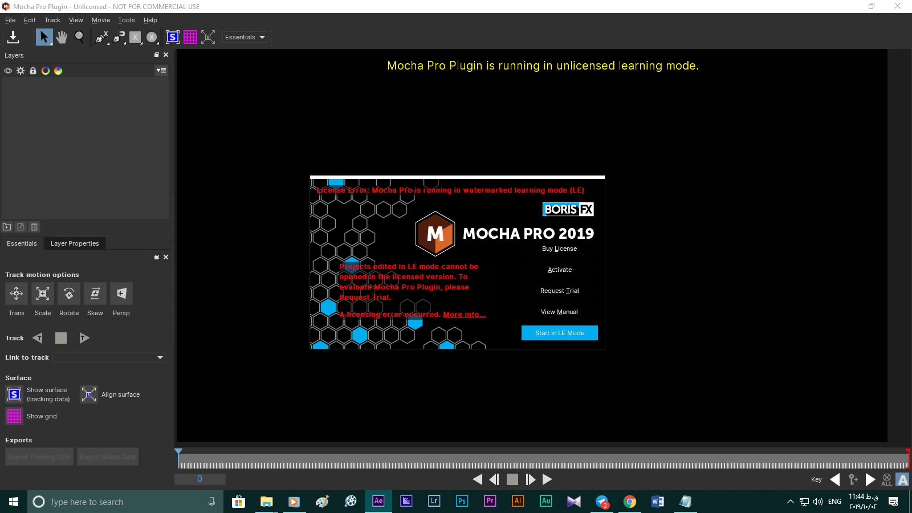
Task: Click Export Shape Data button
Action: pyautogui.click(x=108, y=457)
